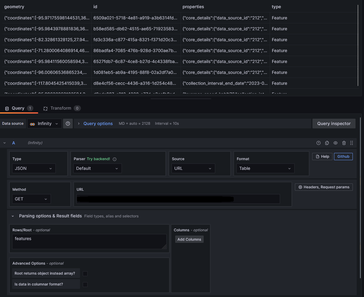Image resolution: width=364 pixels, height=297 pixels.
Task: Collapse the Parsing options & Result fields section
Action: [12, 216]
